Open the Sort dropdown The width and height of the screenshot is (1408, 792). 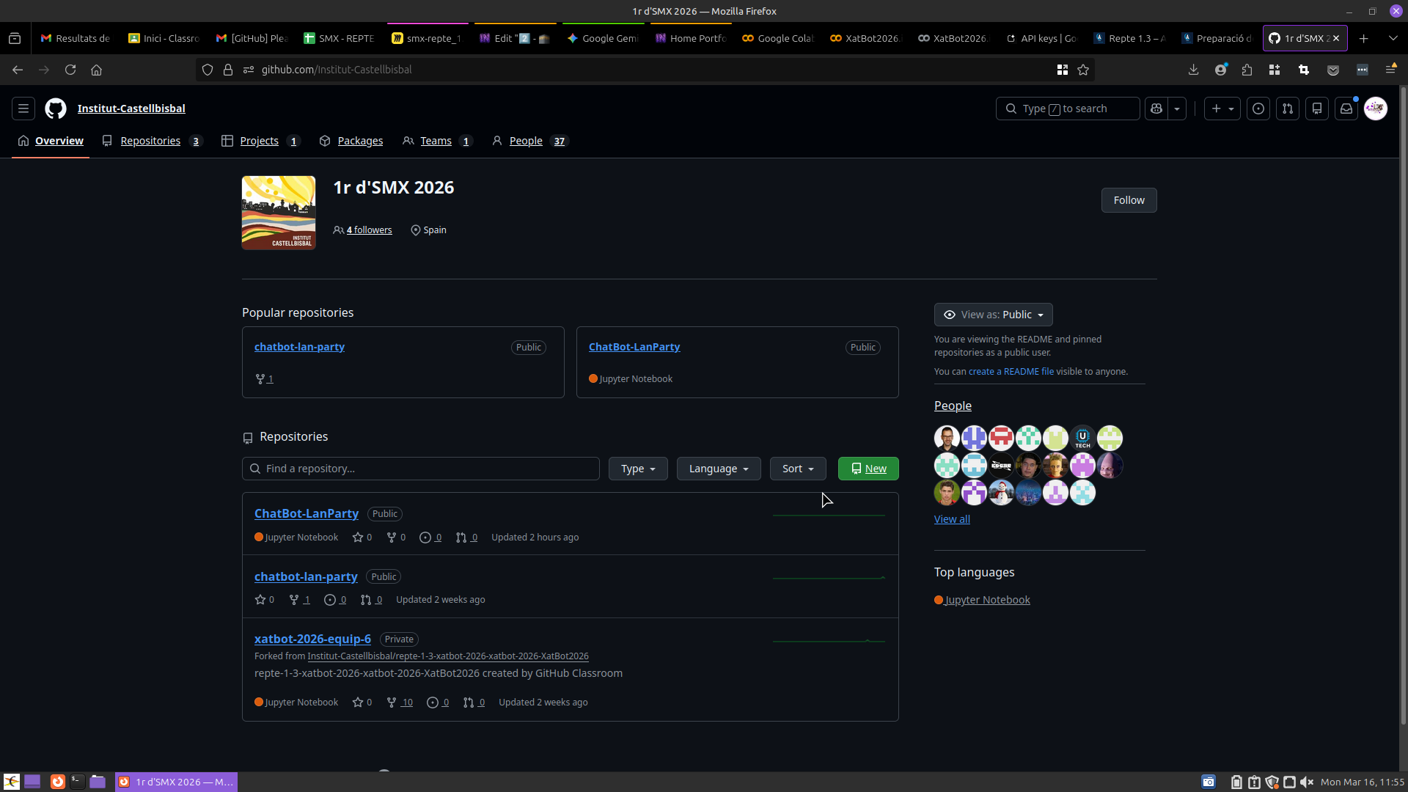797,469
